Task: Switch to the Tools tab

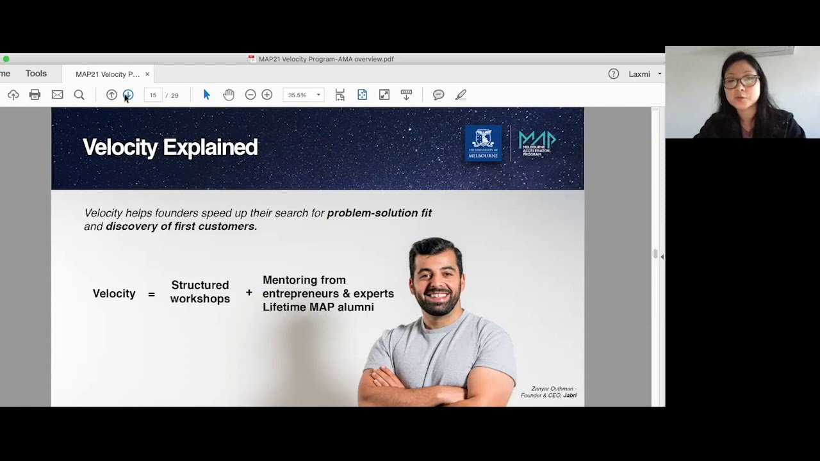Action: pos(36,74)
